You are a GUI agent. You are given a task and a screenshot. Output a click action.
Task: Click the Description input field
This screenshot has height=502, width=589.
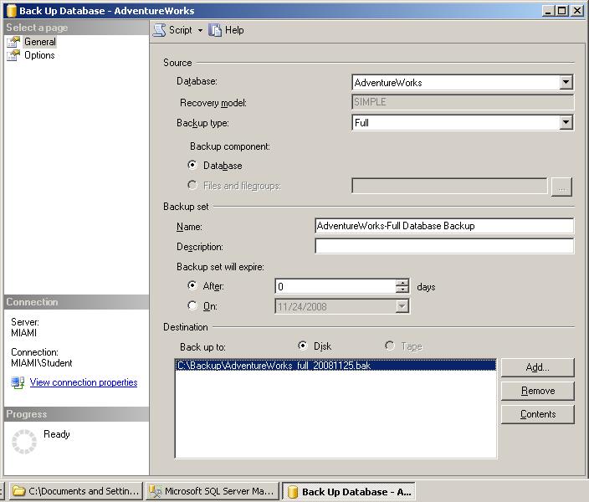(x=444, y=246)
